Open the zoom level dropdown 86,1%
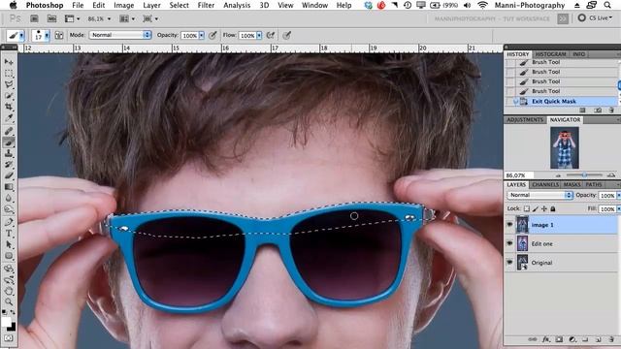The image size is (621, 349). tap(99, 18)
